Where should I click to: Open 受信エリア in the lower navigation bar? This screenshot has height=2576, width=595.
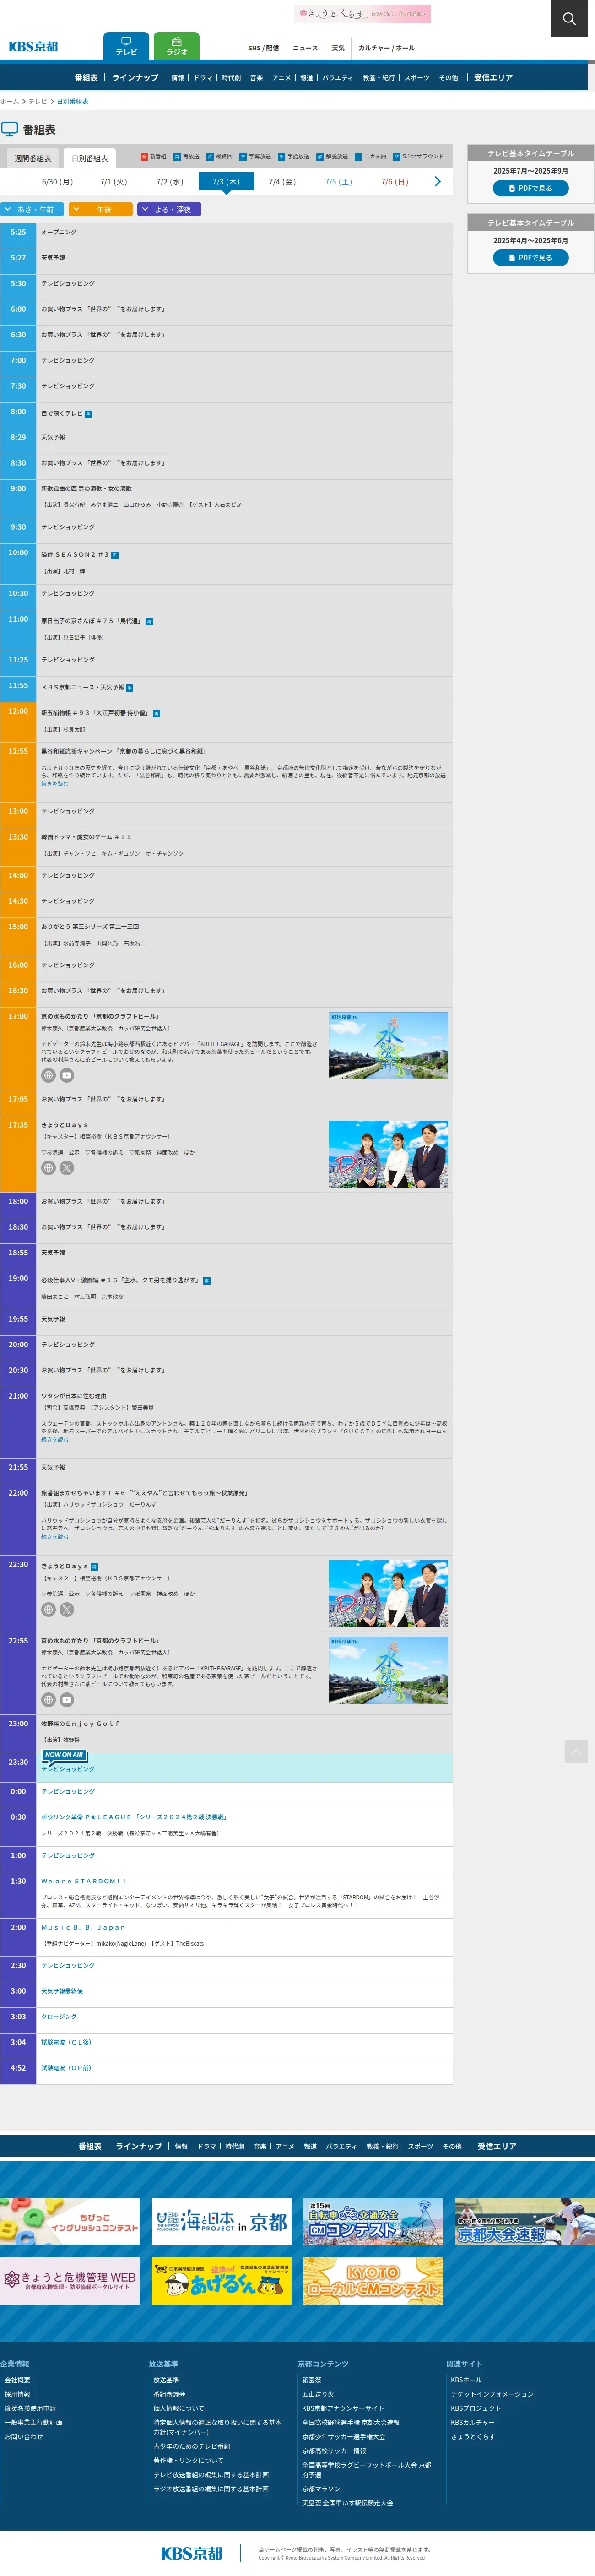[x=497, y=2146]
